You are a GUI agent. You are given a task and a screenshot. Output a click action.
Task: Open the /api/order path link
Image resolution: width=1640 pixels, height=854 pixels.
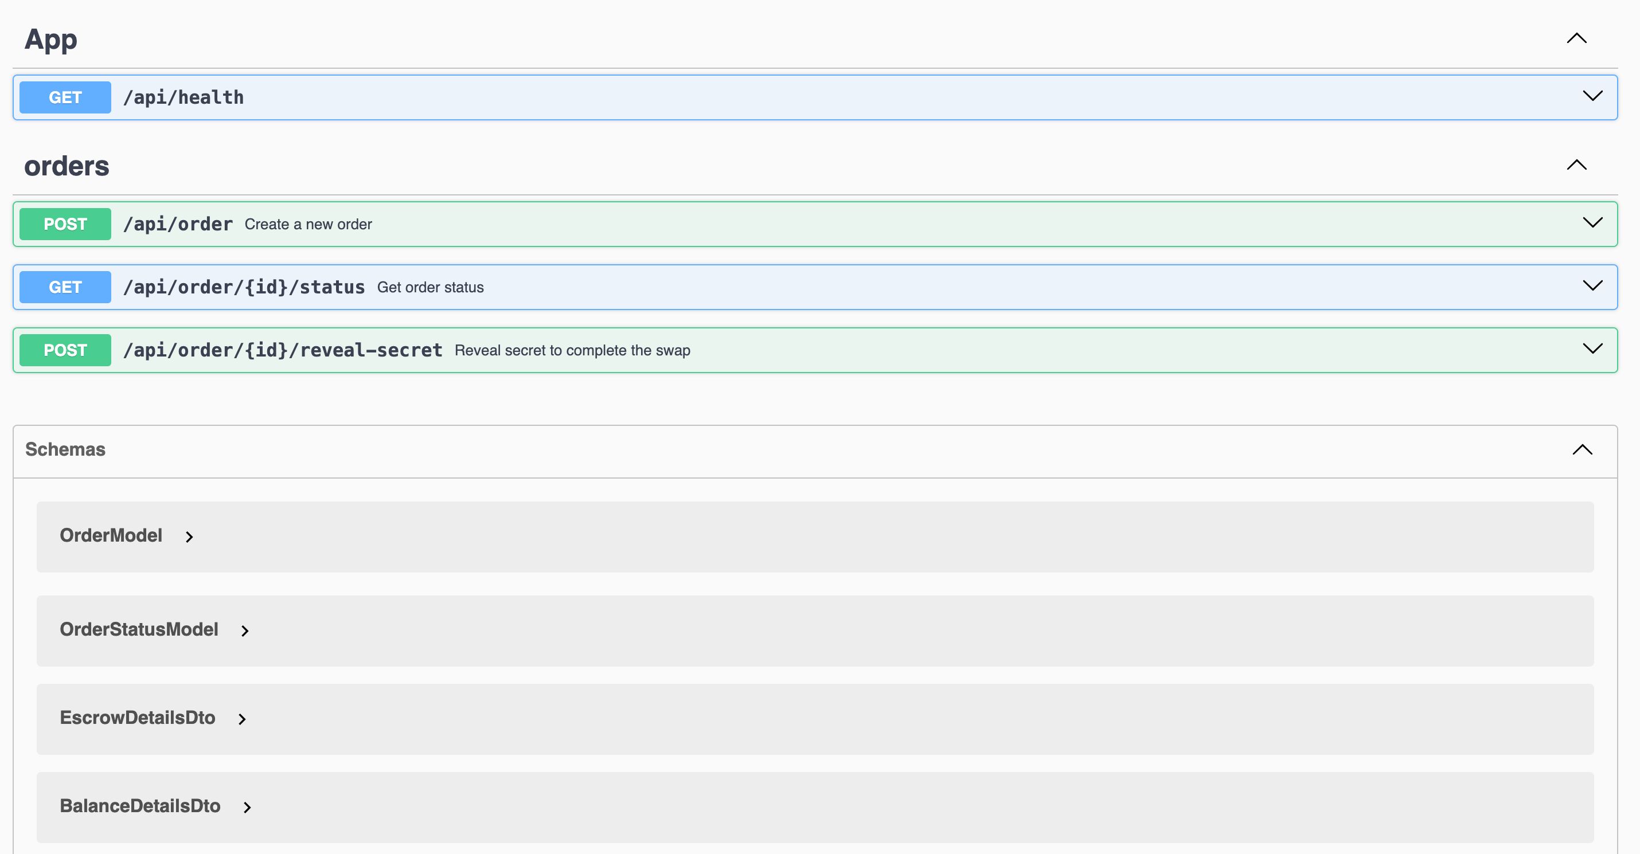[x=178, y=224]
